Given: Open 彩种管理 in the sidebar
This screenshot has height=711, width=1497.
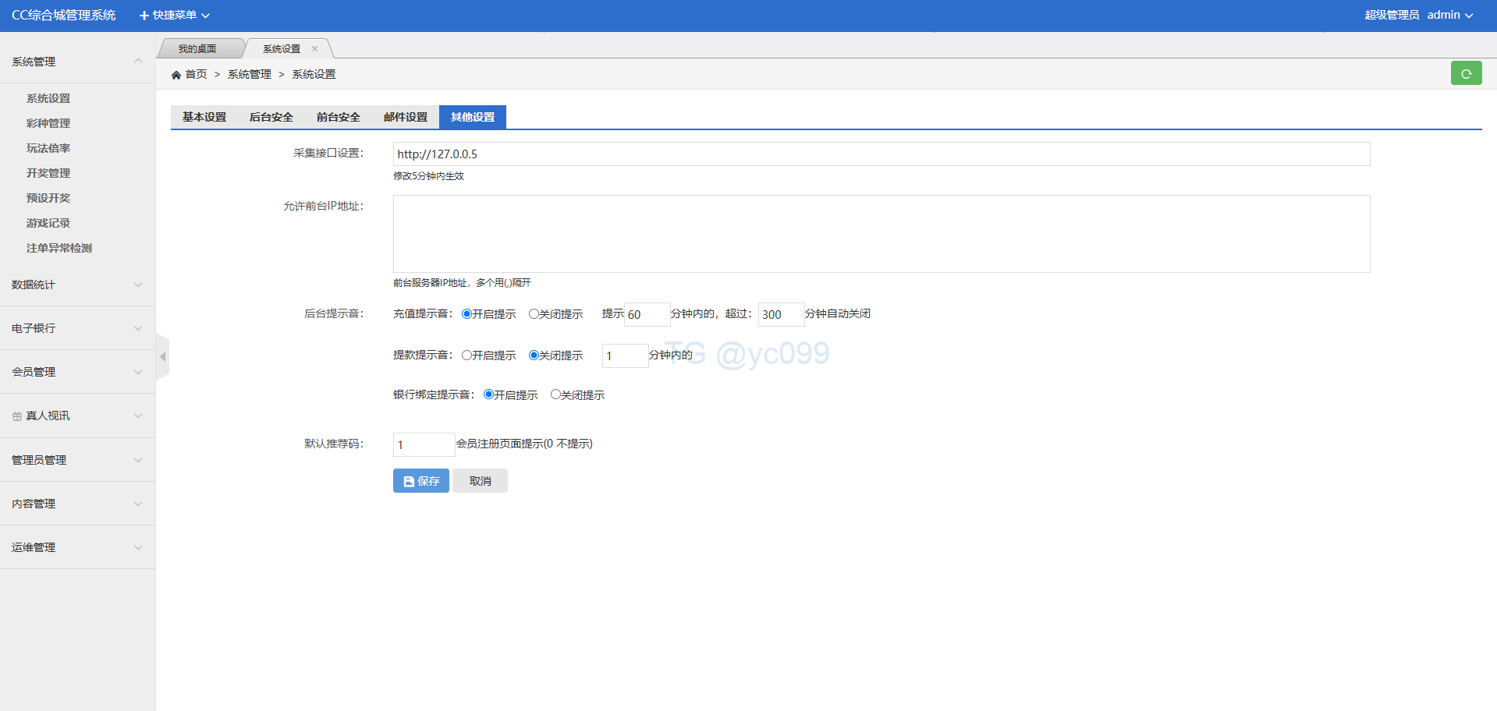Looking at the screenshot, I should (x=48, y=123).
